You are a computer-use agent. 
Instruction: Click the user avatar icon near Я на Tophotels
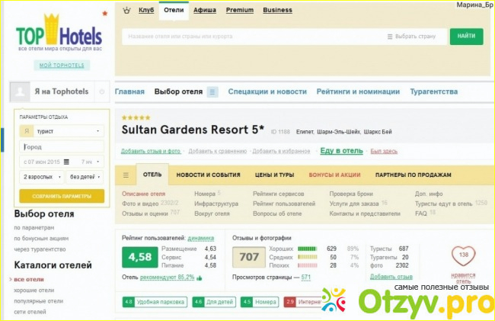point(20,91)
